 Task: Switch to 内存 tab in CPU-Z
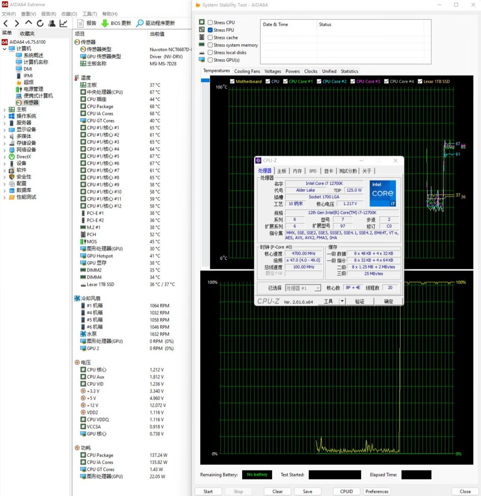tap(297, 171)
